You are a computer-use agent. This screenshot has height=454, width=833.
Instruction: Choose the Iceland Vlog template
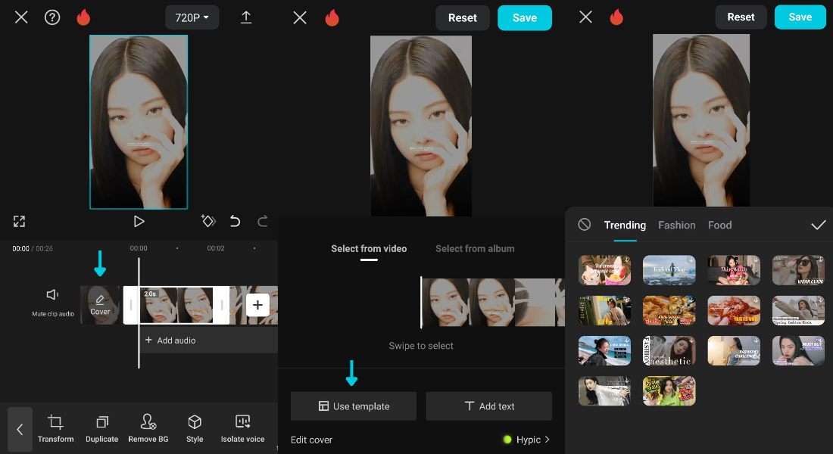click(669, 269)
